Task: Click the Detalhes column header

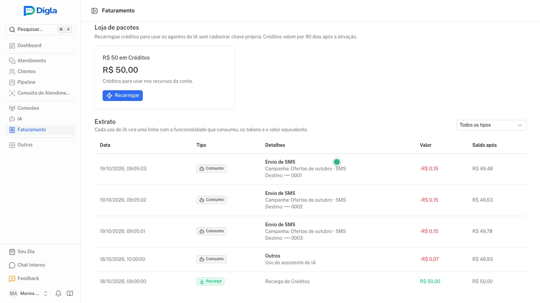Action: tap(275, 145)
